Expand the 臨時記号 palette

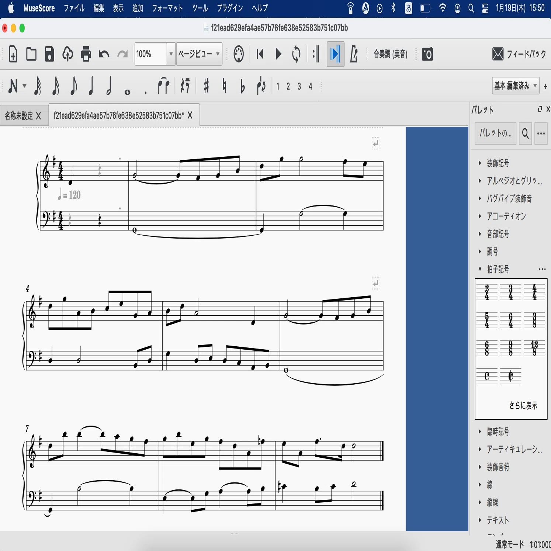point(498,432)
